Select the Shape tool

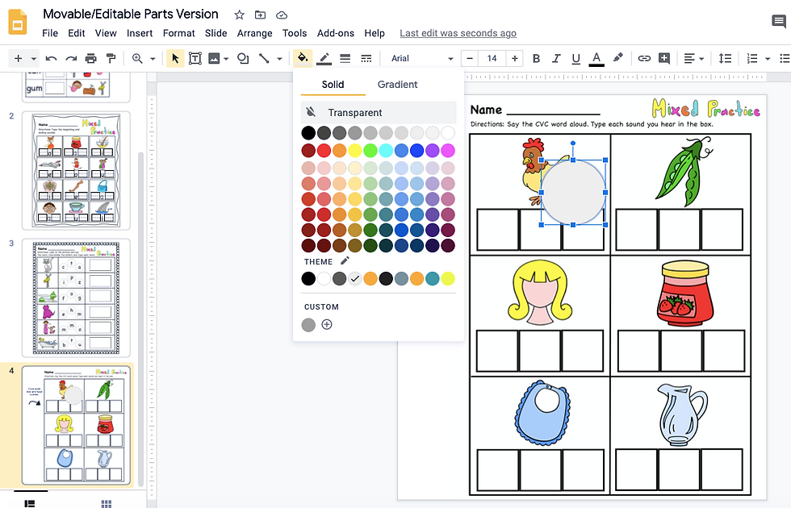point(243,58)
